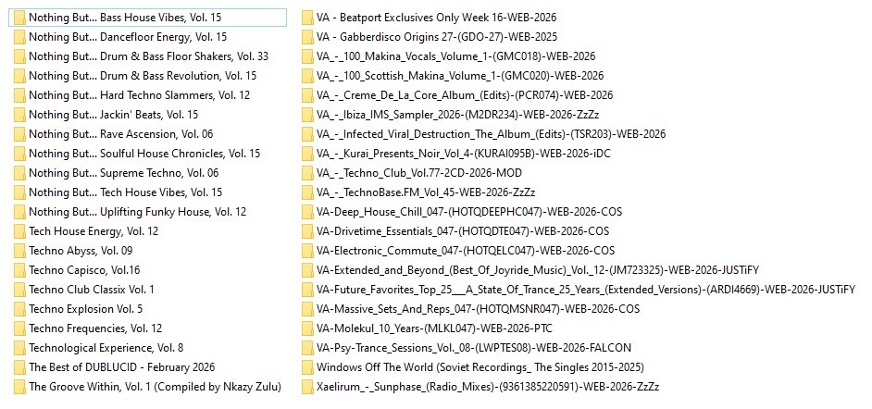Click folder icon beside The Groove Within, Vol. 1
This screenshot has height=409, width=872.
pos(19,388)
